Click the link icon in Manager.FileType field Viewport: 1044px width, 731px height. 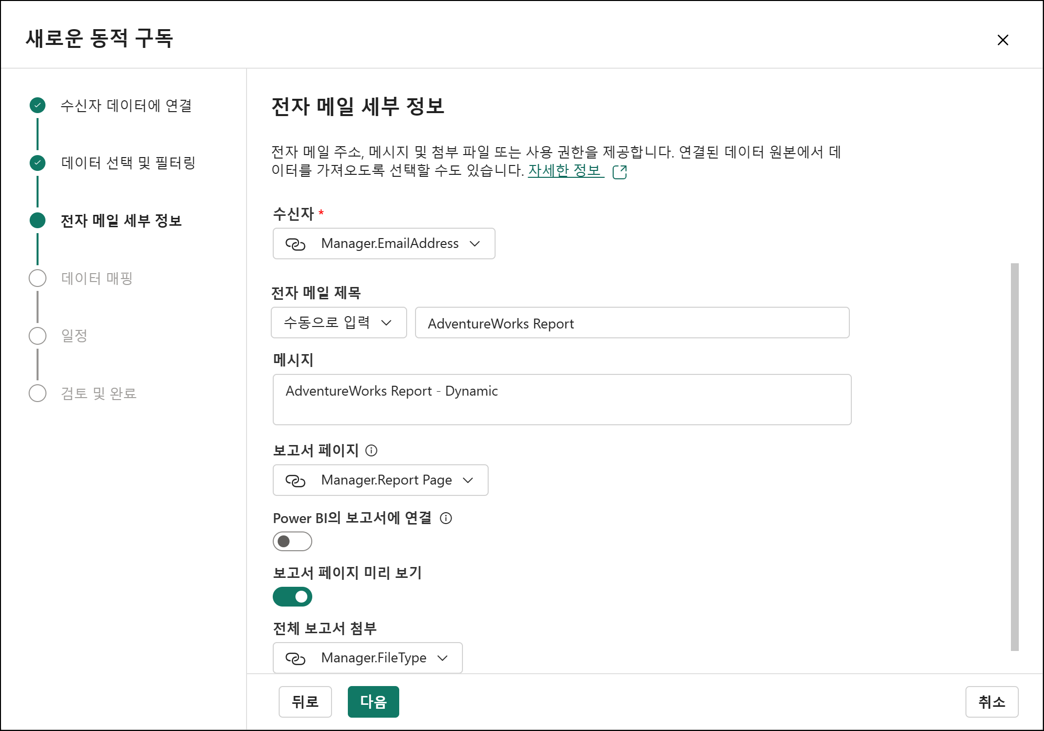(x=295, y=658)
